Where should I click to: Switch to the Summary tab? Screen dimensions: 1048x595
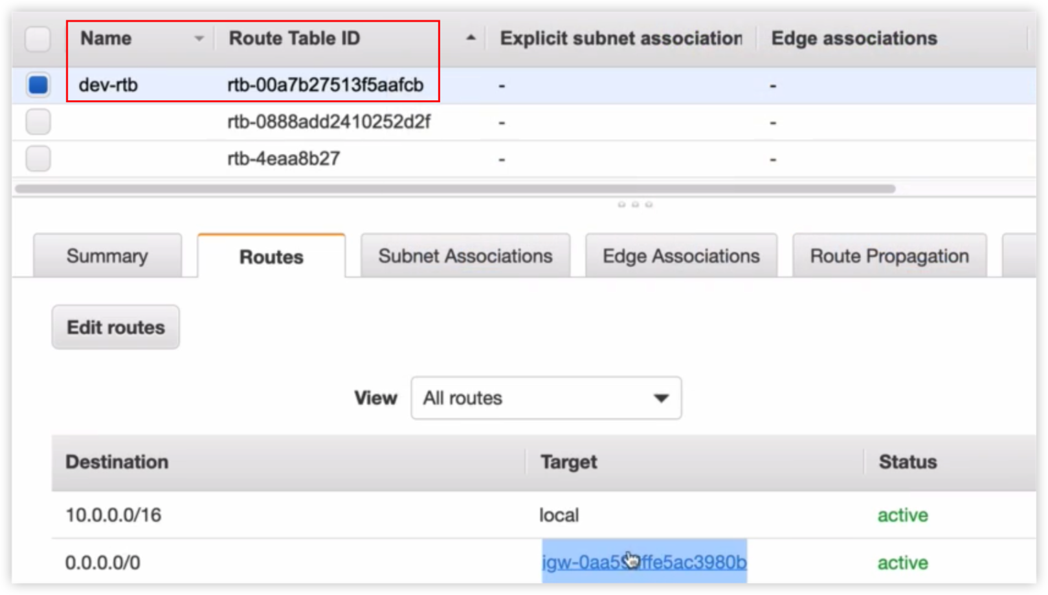pyautogui.click(x=107, y=256)
